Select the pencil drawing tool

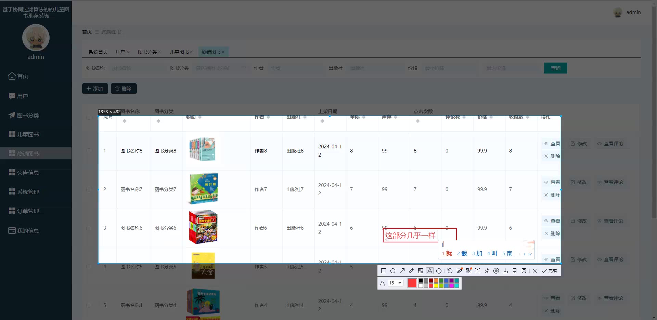tap(411, 271)
